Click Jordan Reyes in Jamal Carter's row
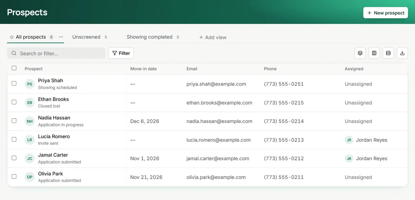Screen dimensions: 415x200 point(372,159)
